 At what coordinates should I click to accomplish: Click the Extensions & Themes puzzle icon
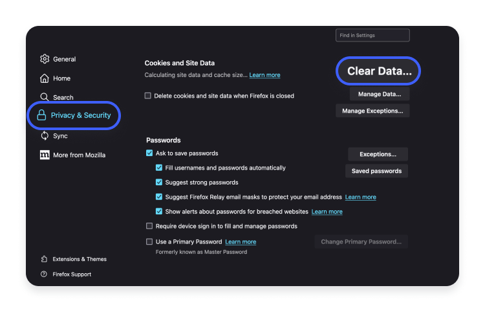[x=44, y=259]
